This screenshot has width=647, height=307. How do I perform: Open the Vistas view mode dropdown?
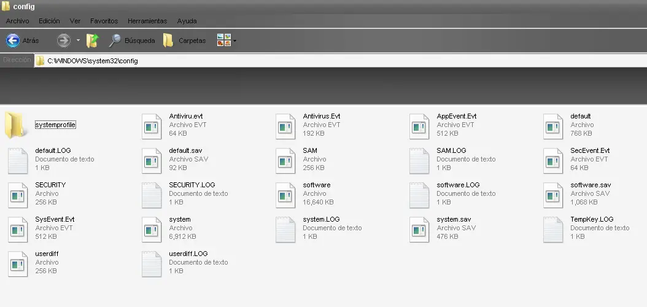[x=227, y=40]
